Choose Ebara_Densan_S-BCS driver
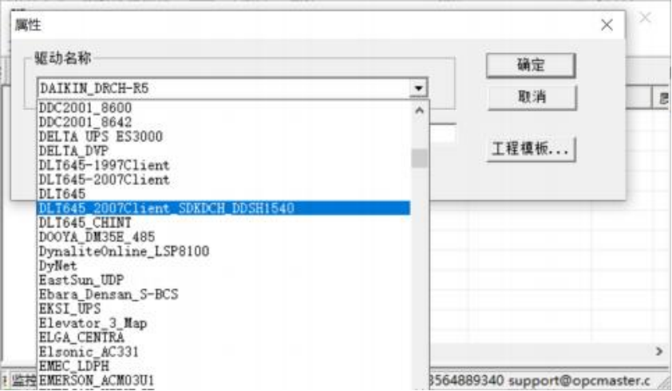The height and width of the screenshot is (391, 672). (223, 294)
